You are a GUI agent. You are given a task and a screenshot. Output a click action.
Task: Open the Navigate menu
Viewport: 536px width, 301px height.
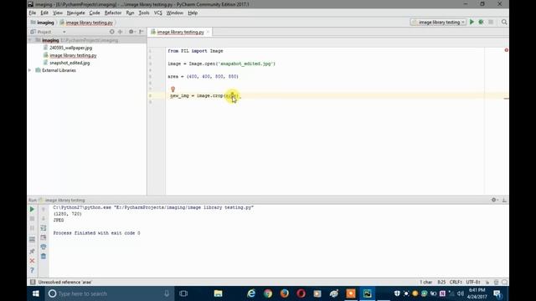click(75, 13)
